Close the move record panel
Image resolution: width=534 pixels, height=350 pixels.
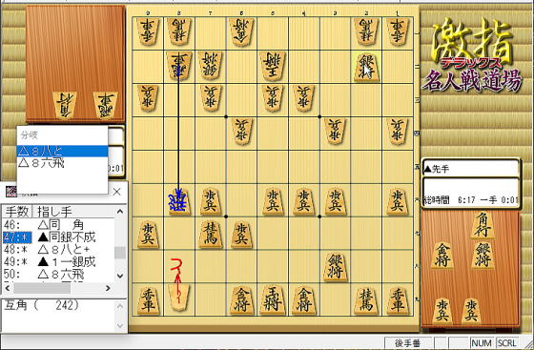[x=116, y=192]
